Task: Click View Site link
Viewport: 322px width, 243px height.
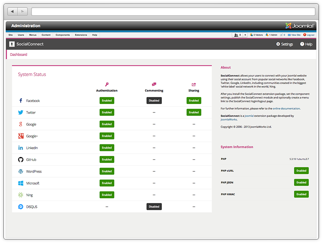Action: (x=294, y=35)
